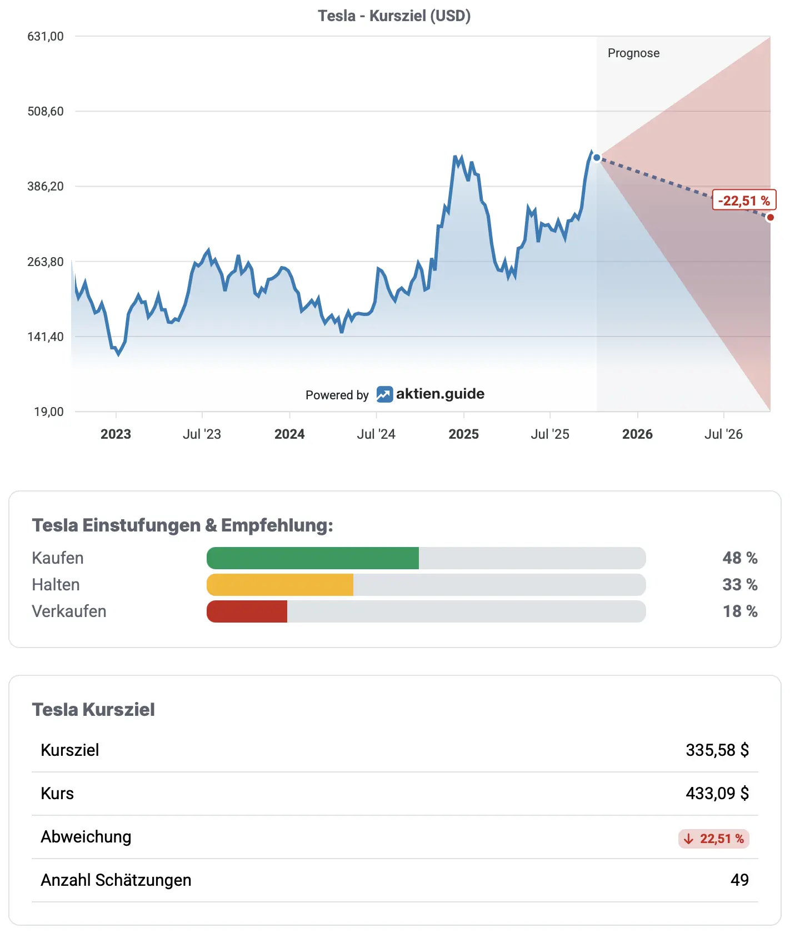Click the -22,51 % forecast label
Screen dimensions: 790x933
point(744,200)
